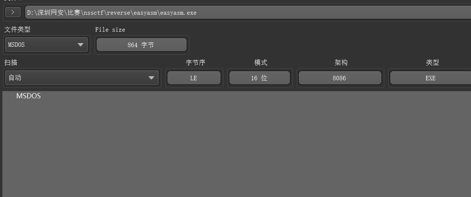Click the 架构 label

(x=341, y=63)
